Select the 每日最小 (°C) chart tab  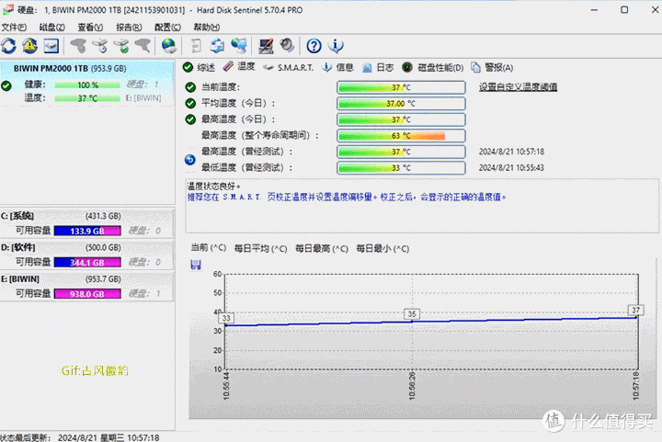pos(382,248)
